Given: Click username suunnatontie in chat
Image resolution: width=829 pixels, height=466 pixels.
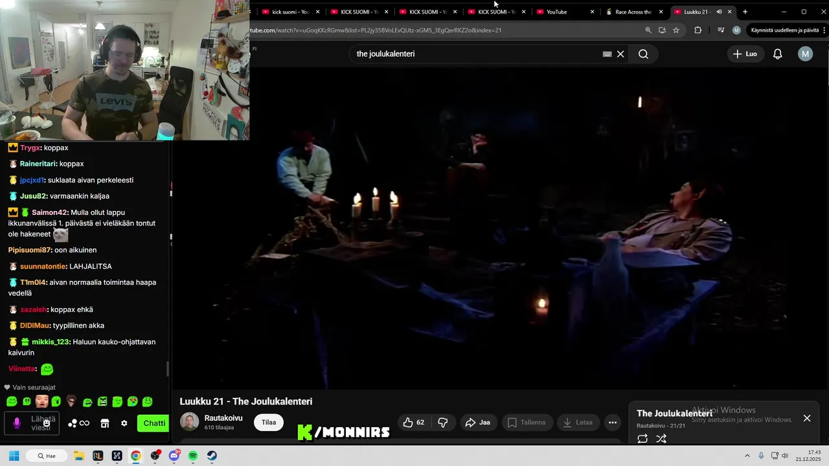Looking at the screenshot, I should click(43, 266).
